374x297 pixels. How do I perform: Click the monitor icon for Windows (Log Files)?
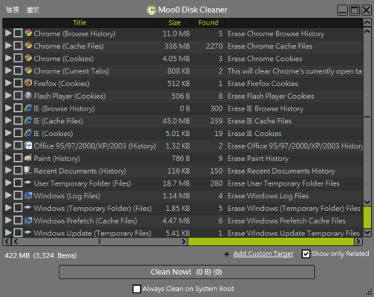tap(28, 195)
